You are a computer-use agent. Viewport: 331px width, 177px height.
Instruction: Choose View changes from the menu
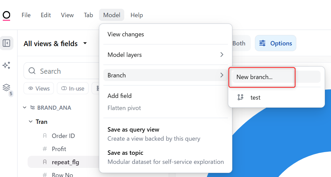pos(166,34)
